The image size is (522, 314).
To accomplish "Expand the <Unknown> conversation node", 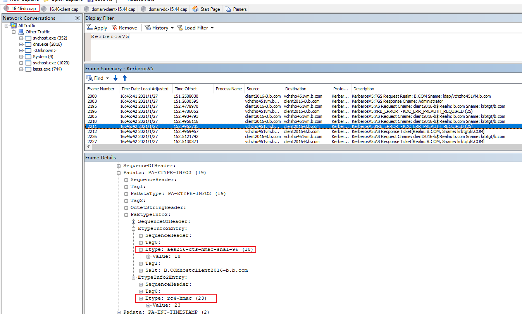I will click(21, 50).
